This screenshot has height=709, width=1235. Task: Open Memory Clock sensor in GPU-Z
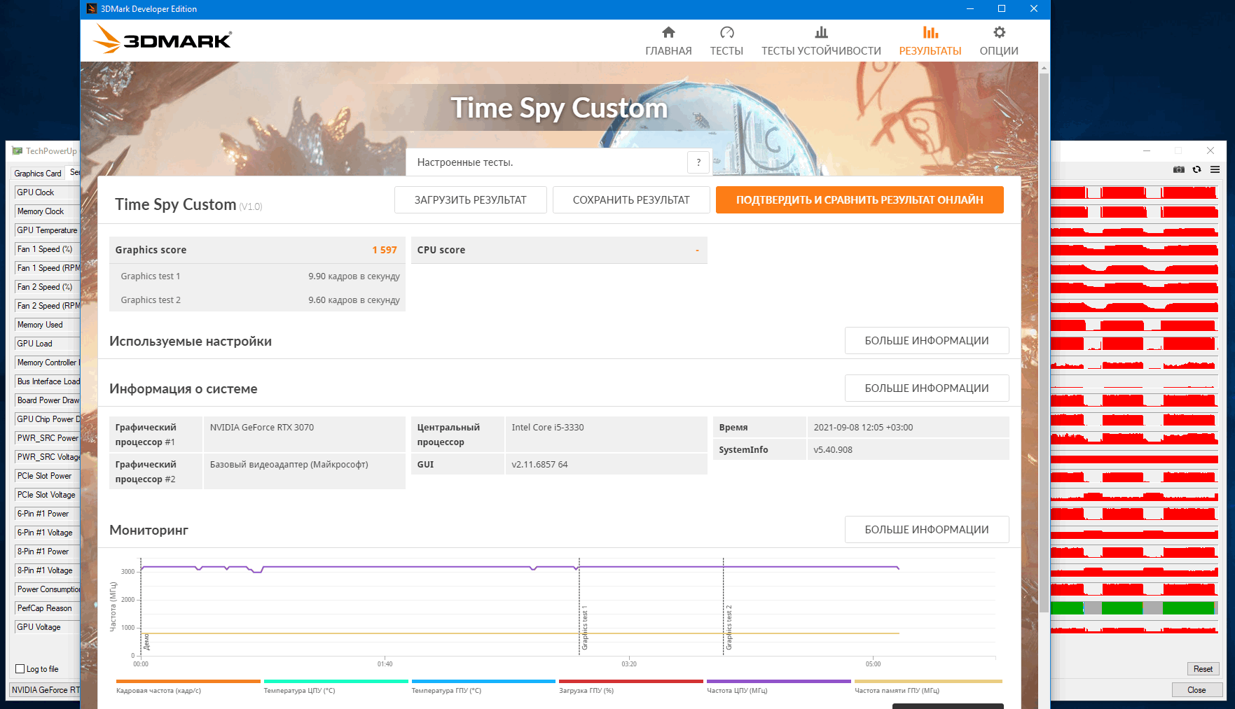46,211
